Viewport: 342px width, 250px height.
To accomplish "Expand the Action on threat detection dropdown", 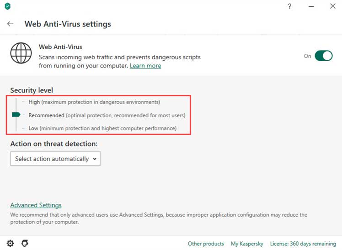I will (x=55, y=159).
